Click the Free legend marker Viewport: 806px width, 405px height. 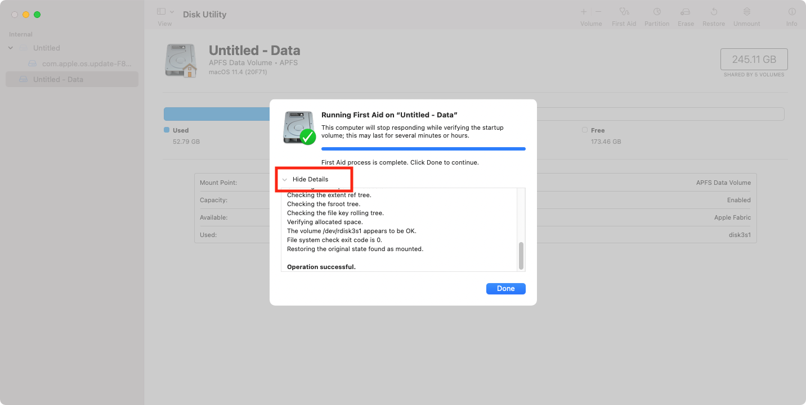(585, 130)
